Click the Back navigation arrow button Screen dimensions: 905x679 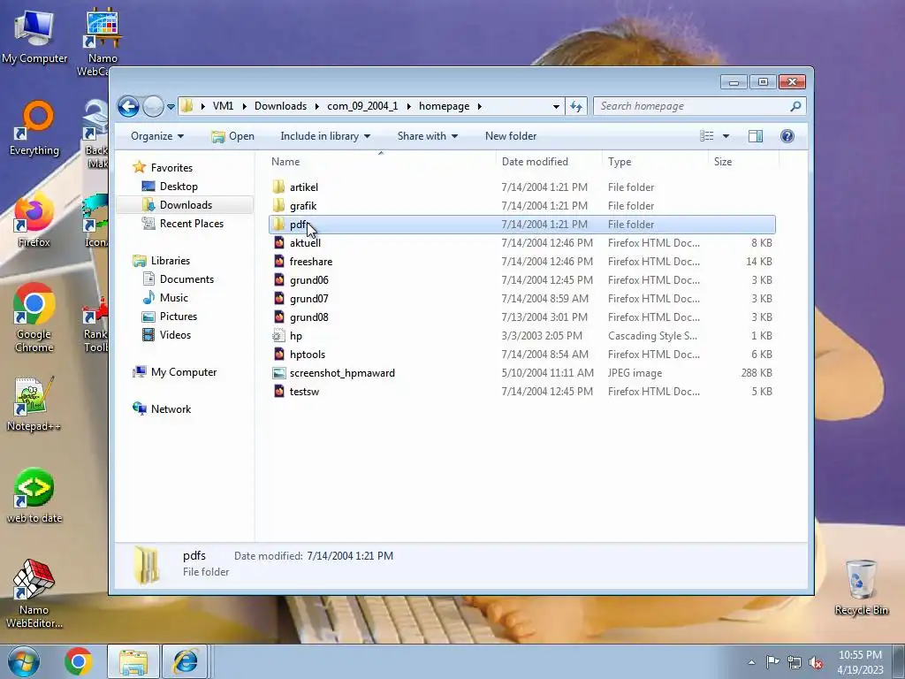pos(128,106)
